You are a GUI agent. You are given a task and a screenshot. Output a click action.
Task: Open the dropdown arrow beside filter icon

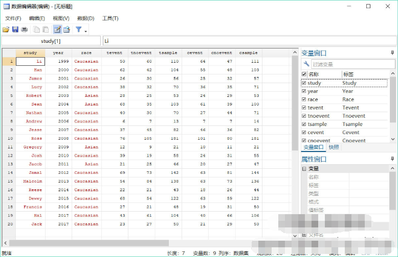[x=85, y=31]
